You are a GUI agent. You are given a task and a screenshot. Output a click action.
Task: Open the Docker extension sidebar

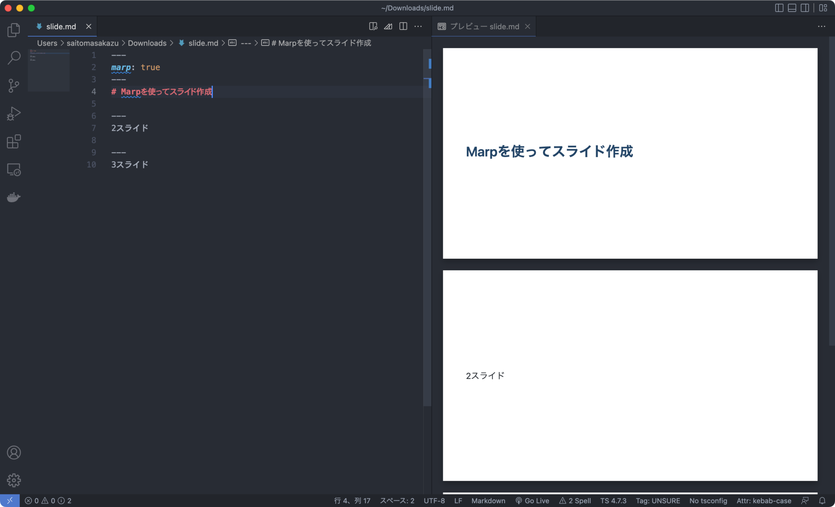13,197
